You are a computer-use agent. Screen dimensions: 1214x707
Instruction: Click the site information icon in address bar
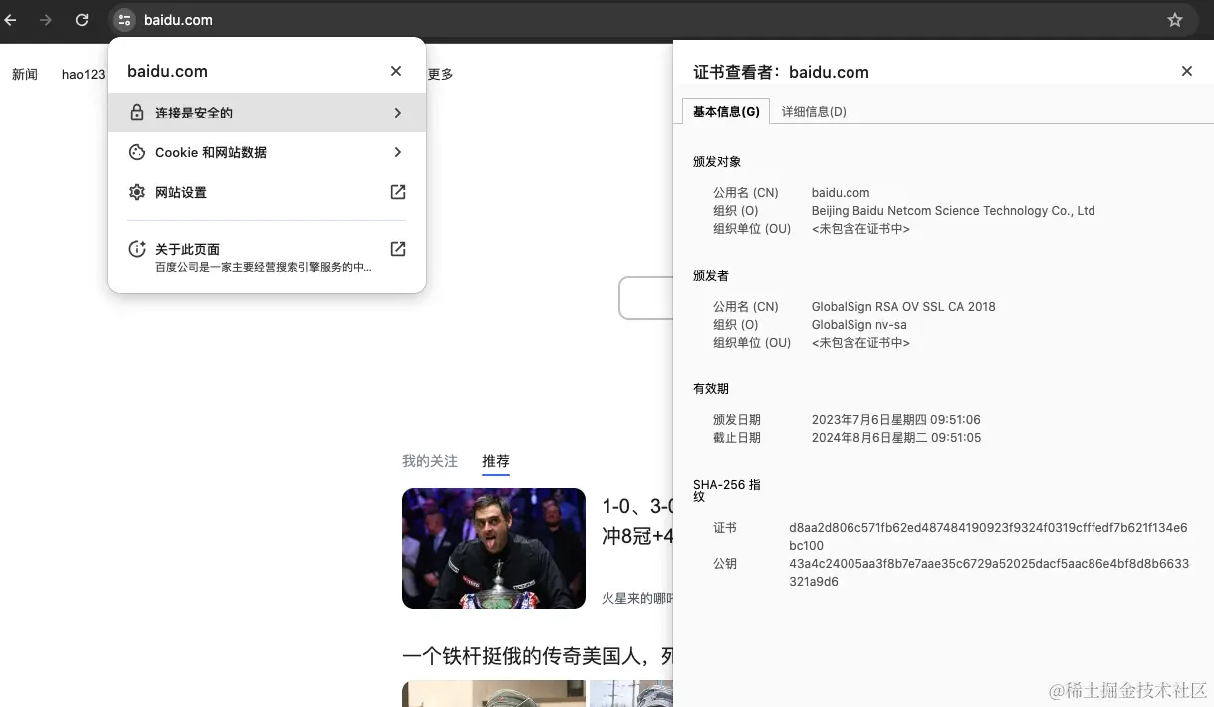pos(122,20)
